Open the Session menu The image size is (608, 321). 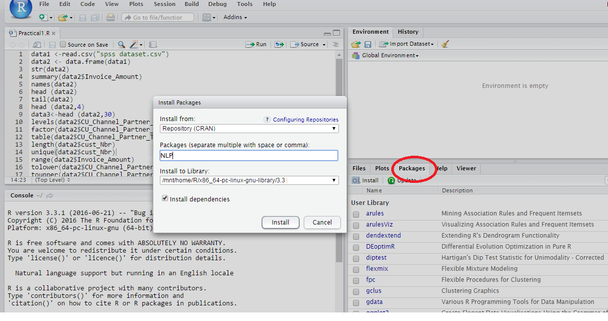coord(164,4)
